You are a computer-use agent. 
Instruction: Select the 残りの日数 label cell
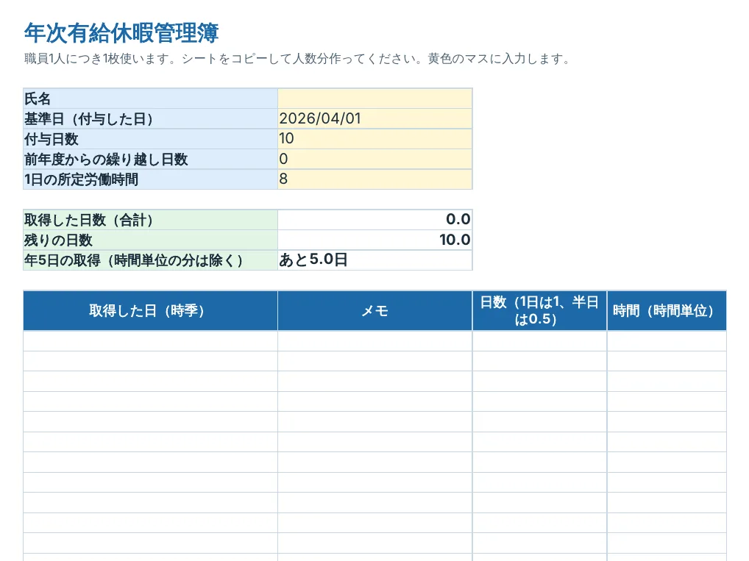(x=151, y=240)
